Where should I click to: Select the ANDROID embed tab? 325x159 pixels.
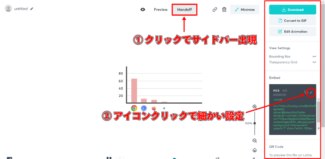pyautogui.click(x=280, y=95)
